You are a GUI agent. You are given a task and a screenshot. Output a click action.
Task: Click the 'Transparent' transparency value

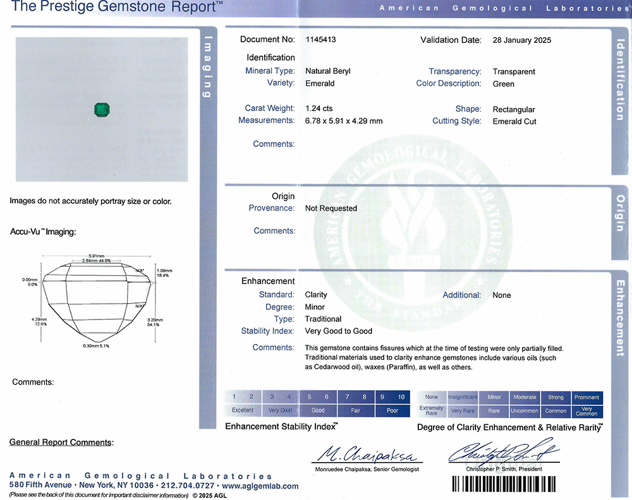[x=514, y=72]
